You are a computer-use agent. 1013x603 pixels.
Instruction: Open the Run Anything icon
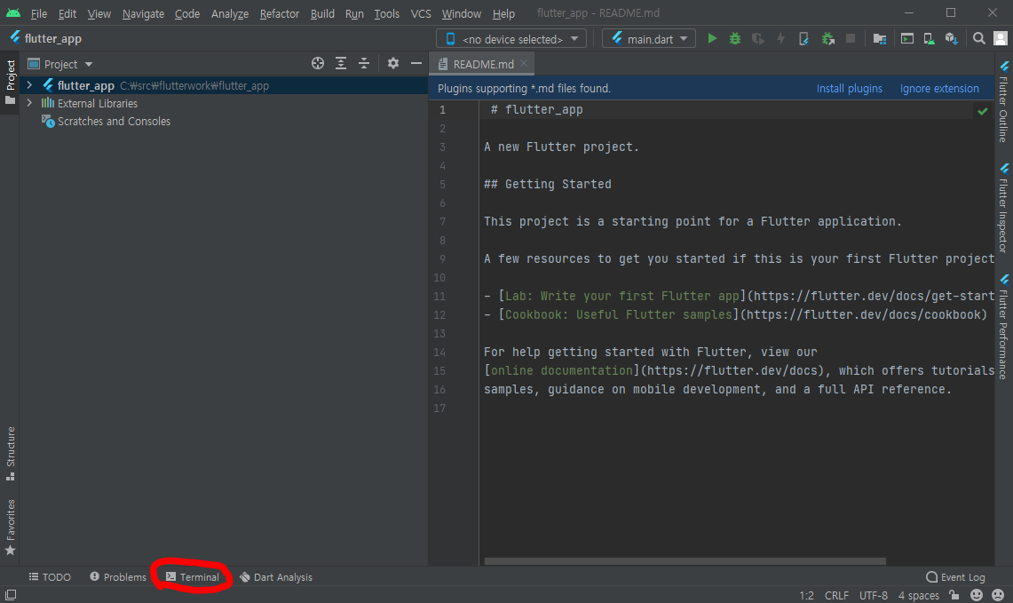tap(907, 39)
